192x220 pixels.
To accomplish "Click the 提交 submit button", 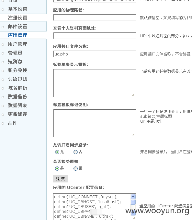I will (61, 178).
